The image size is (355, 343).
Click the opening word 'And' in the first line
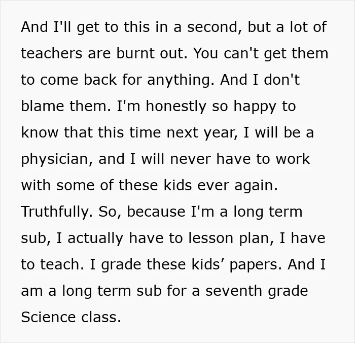pos(34,27)
